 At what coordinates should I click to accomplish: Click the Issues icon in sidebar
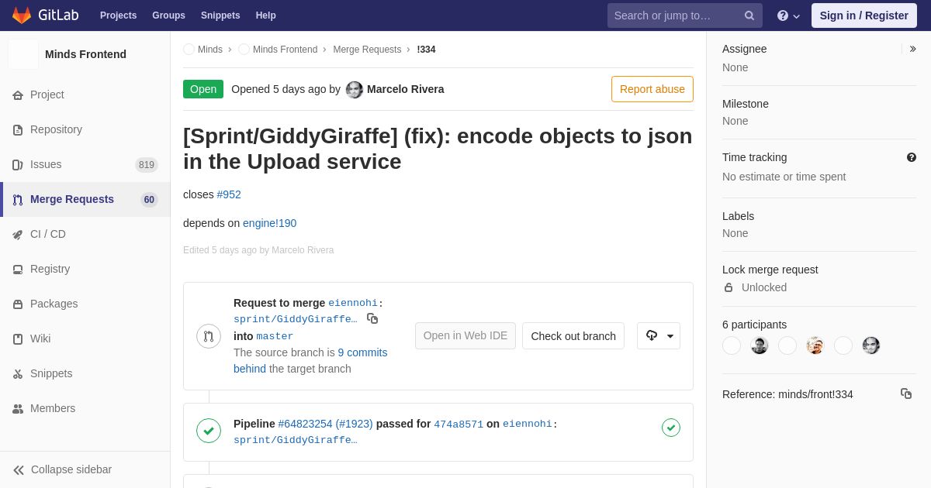[18, 165]
